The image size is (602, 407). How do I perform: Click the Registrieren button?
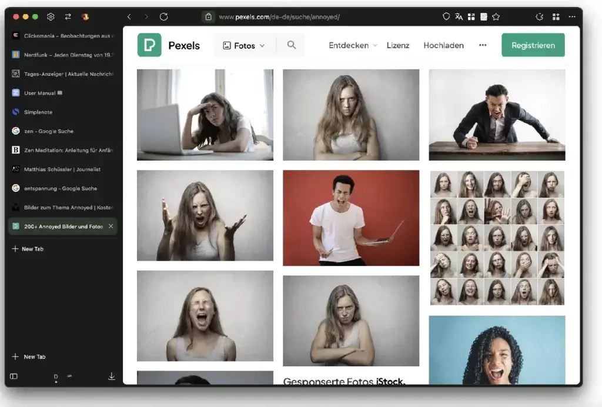pyautogui.click(x=533, y=45)
